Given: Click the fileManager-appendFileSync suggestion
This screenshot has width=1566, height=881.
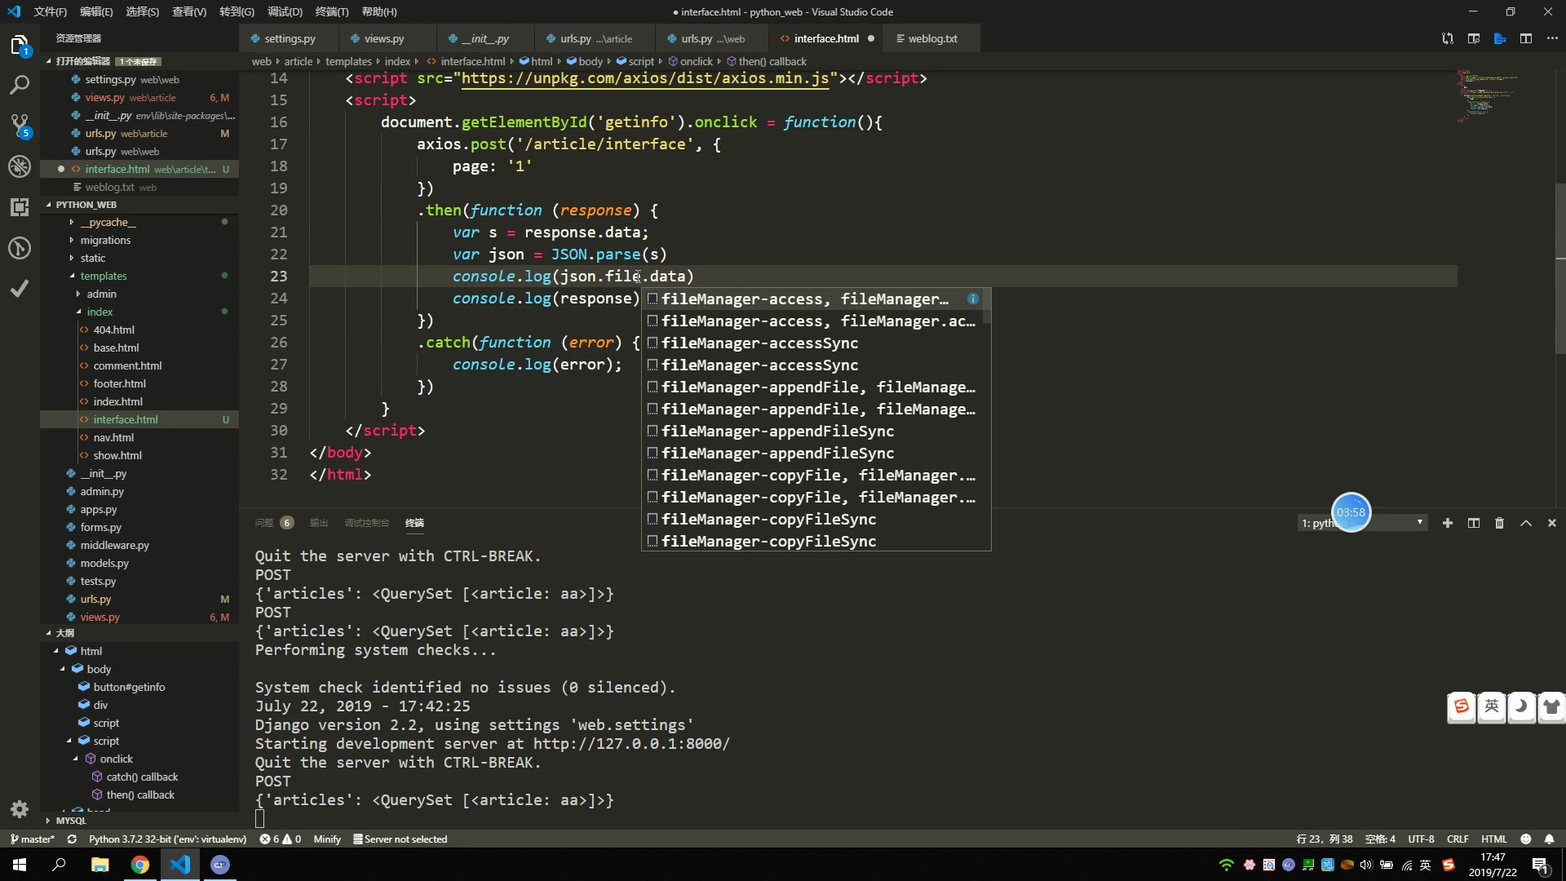Looking at the screenshot, I should coord(777,430).
